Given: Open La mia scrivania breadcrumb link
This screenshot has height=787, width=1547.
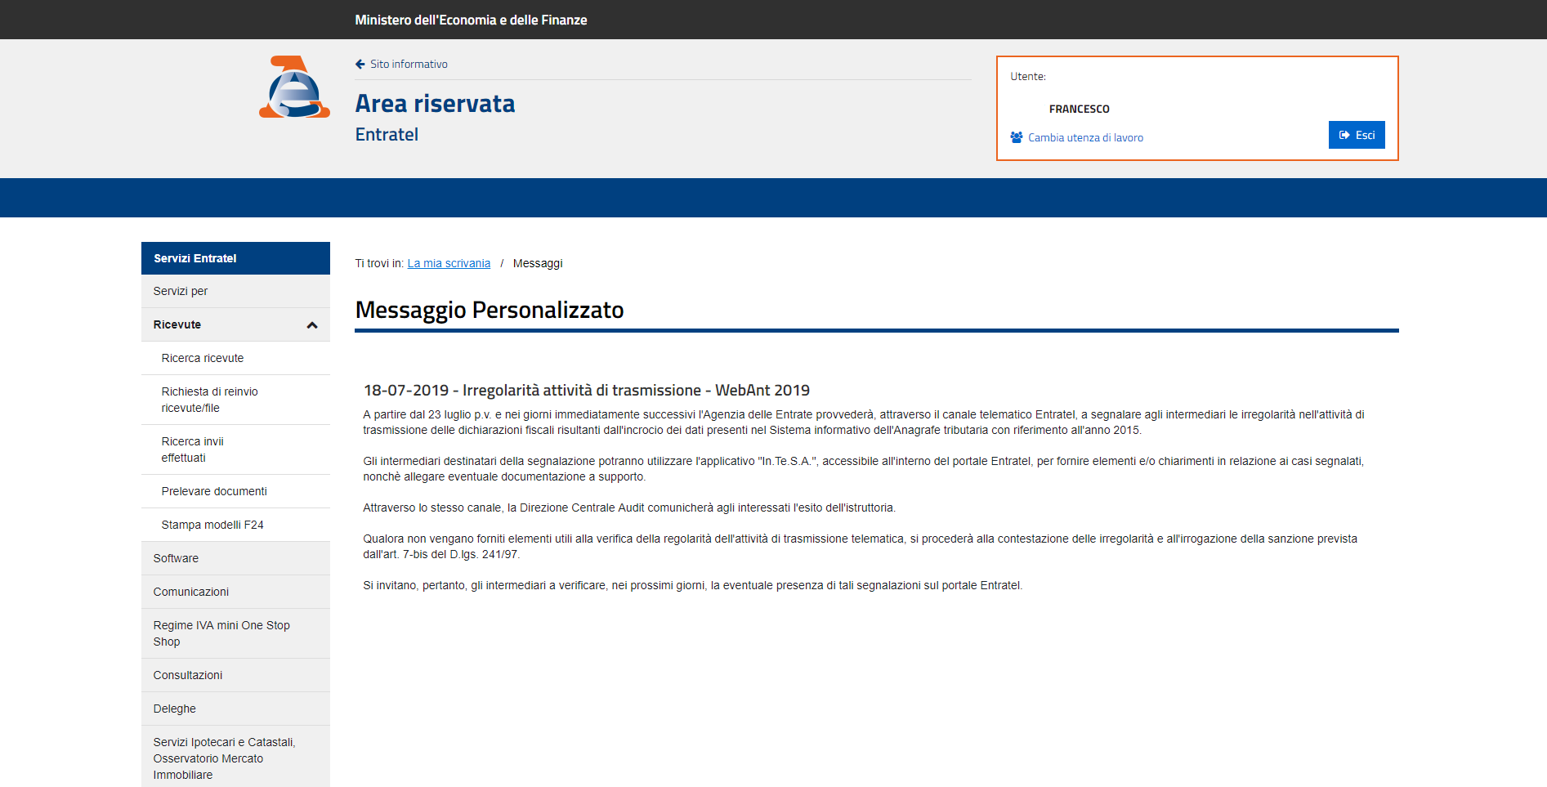Looking at the screenshot, I should pyautogui.click(x=449, y=263).
